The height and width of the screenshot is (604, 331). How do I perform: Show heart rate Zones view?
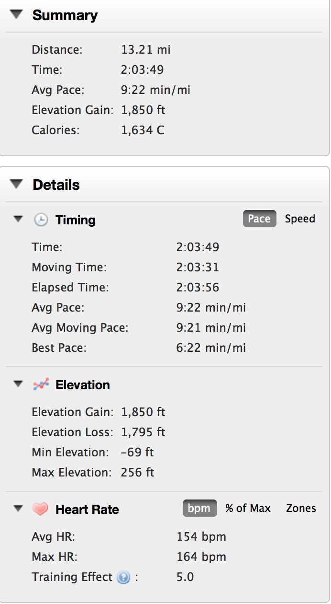(301, 508)
